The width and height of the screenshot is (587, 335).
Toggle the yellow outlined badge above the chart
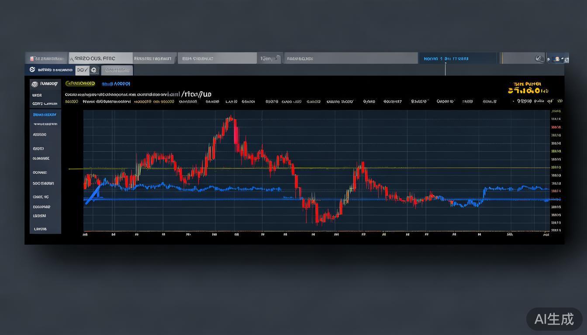(80, 83)
